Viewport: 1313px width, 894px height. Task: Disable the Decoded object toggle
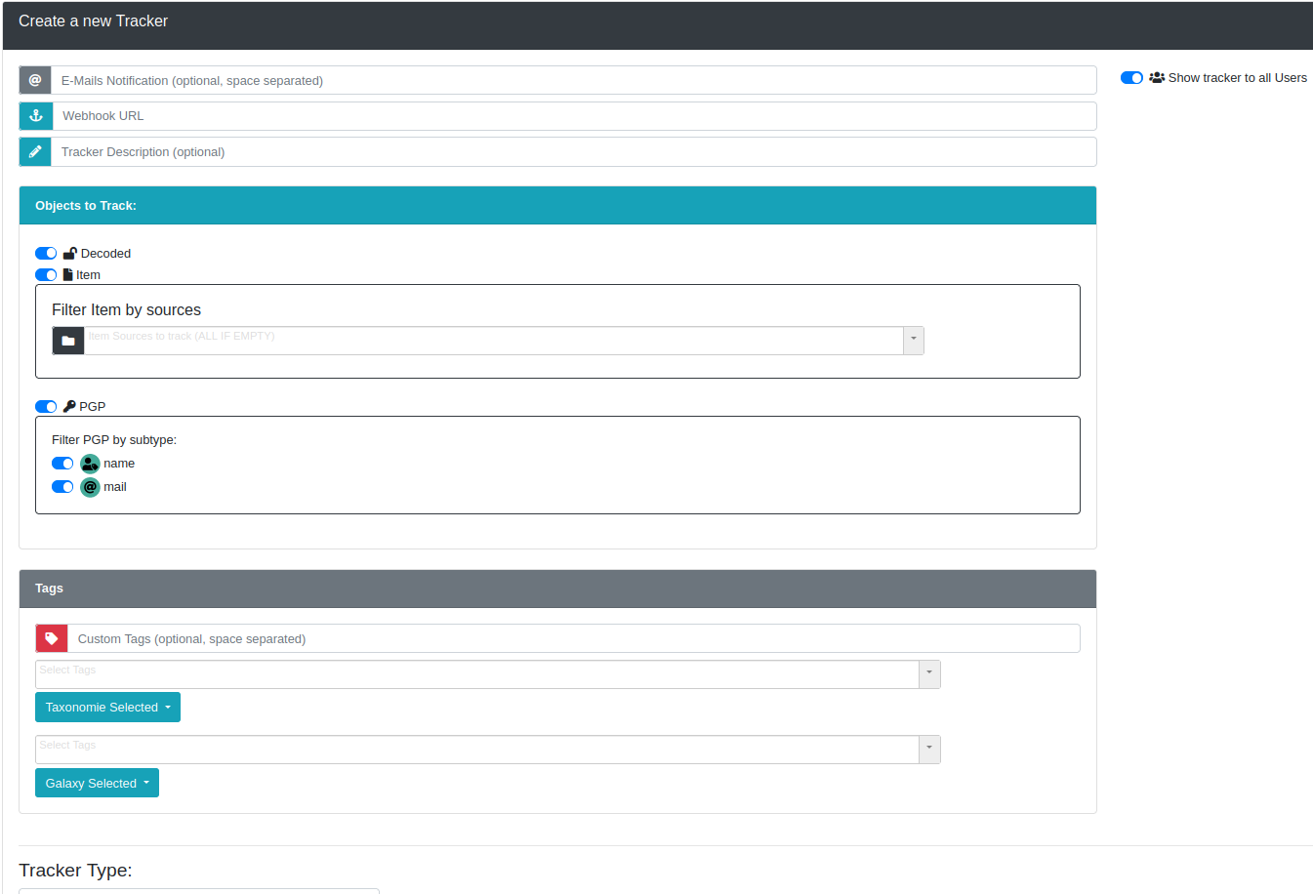point(46,254)
